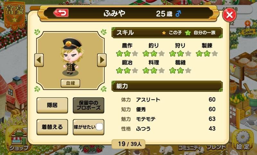The image size is (257, 155).
Task: Click the 農作 skill star rating
Action: tap(127, 54)
